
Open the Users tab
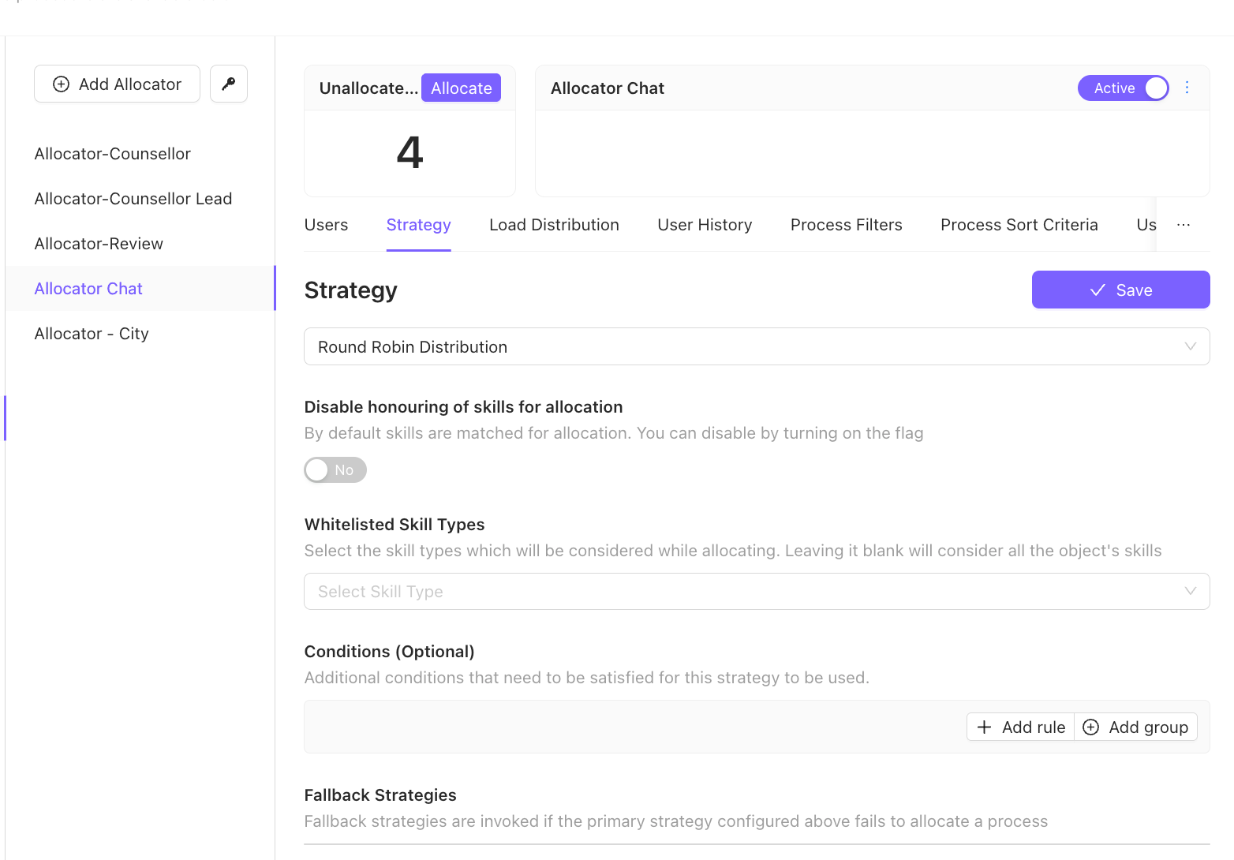pos(326,225)
